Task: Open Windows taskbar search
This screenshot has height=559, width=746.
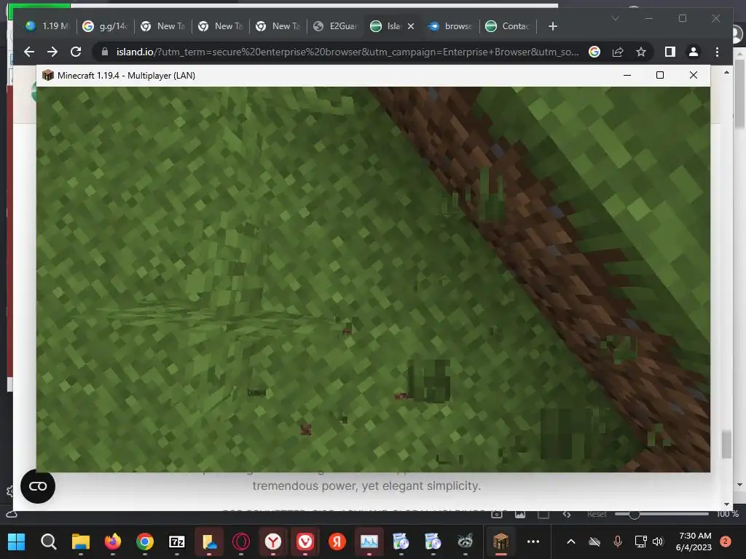Action: (49, 542)
